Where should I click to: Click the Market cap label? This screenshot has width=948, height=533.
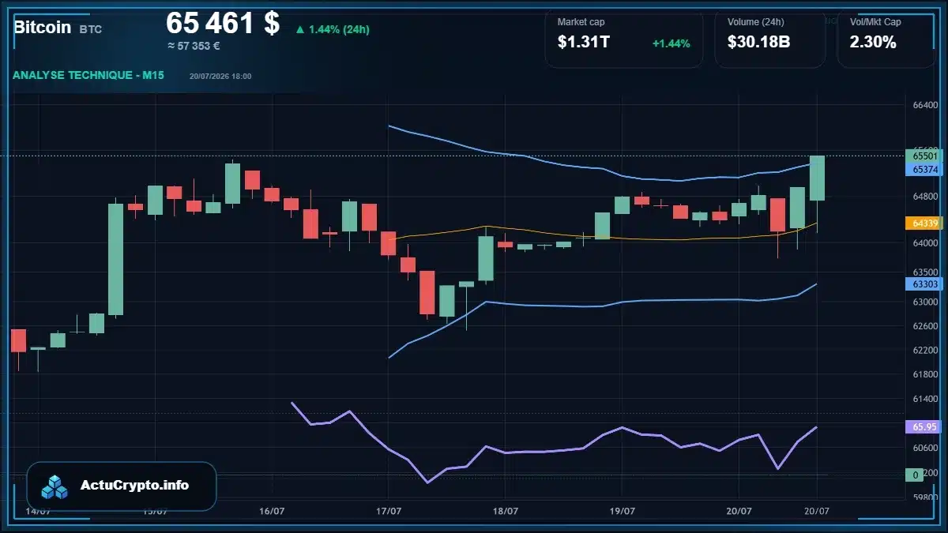tap(581, 22)
